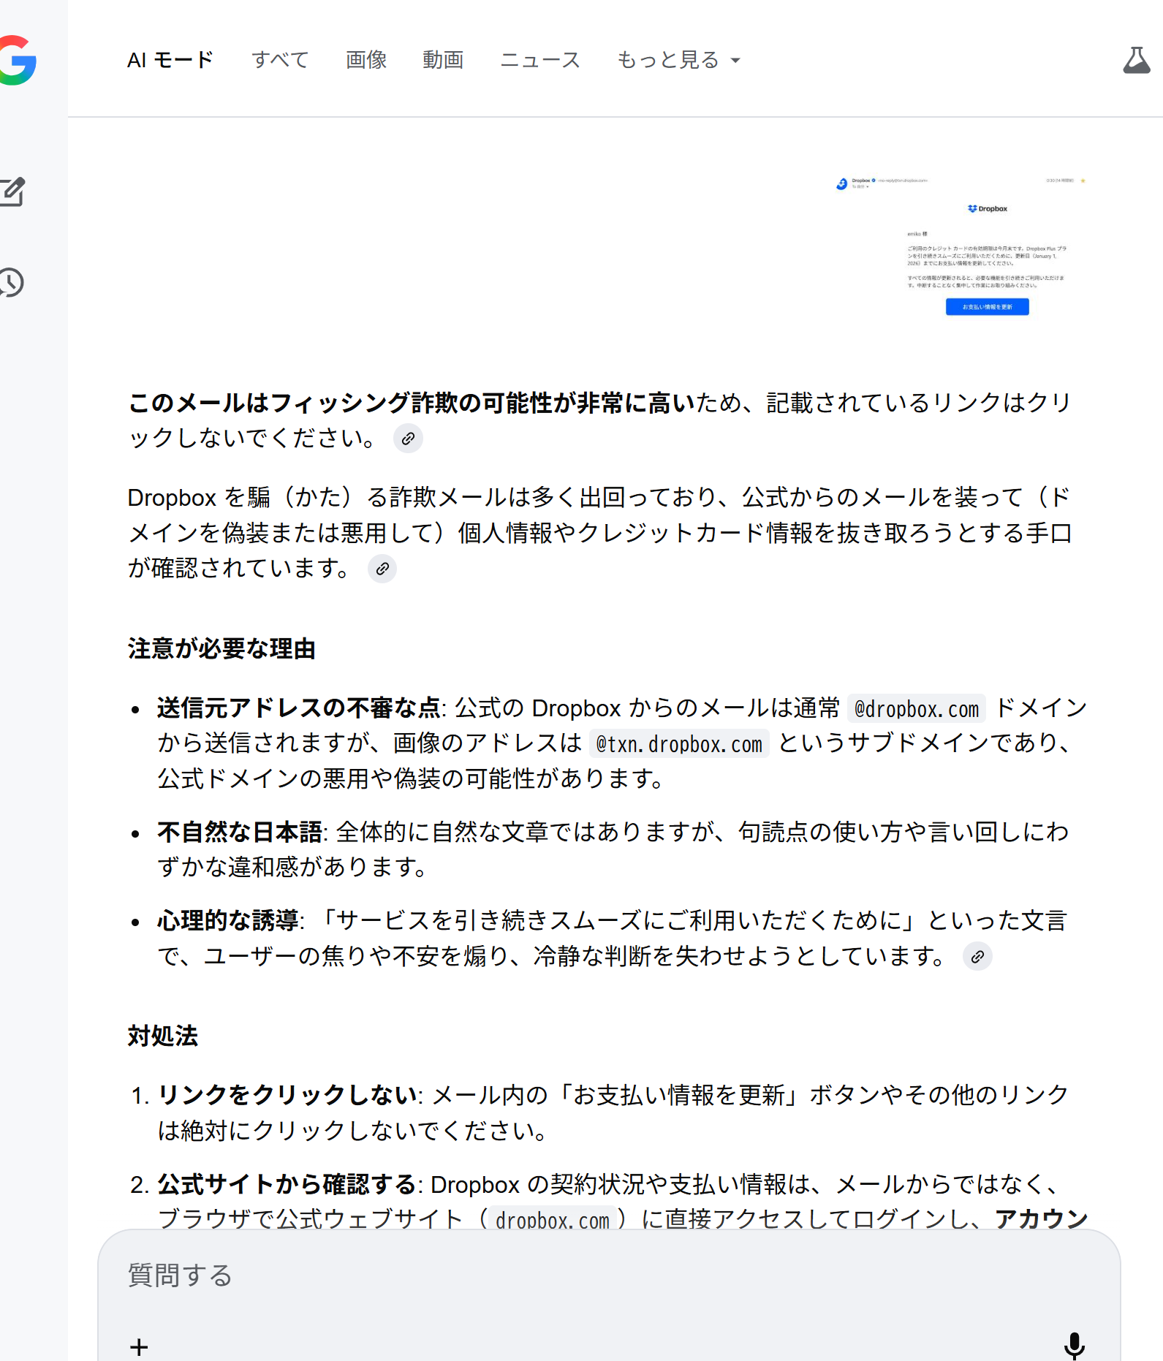Screen dimensions: 1163x1361
Task: Click the 心理的な誘導 bullet label
Action: pyautogui.click(x=228, y=921)
